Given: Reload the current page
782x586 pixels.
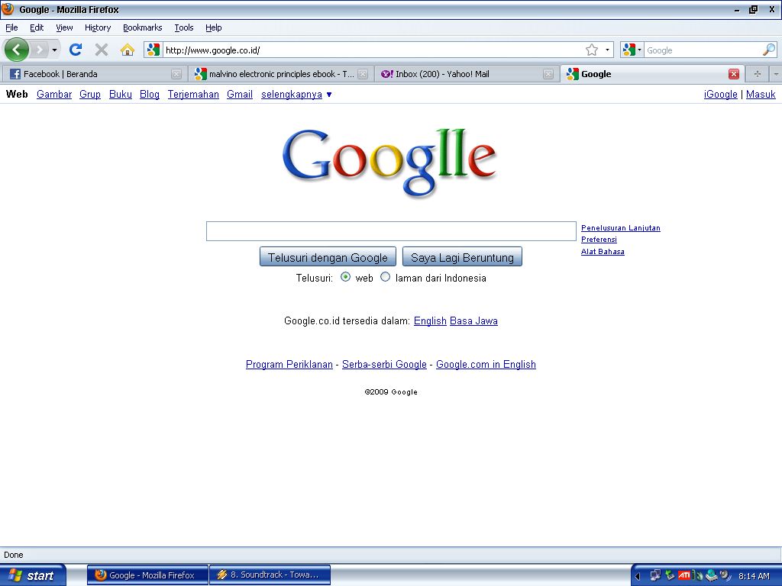Looking at the screenshot, I should click(x=76, y=50).
